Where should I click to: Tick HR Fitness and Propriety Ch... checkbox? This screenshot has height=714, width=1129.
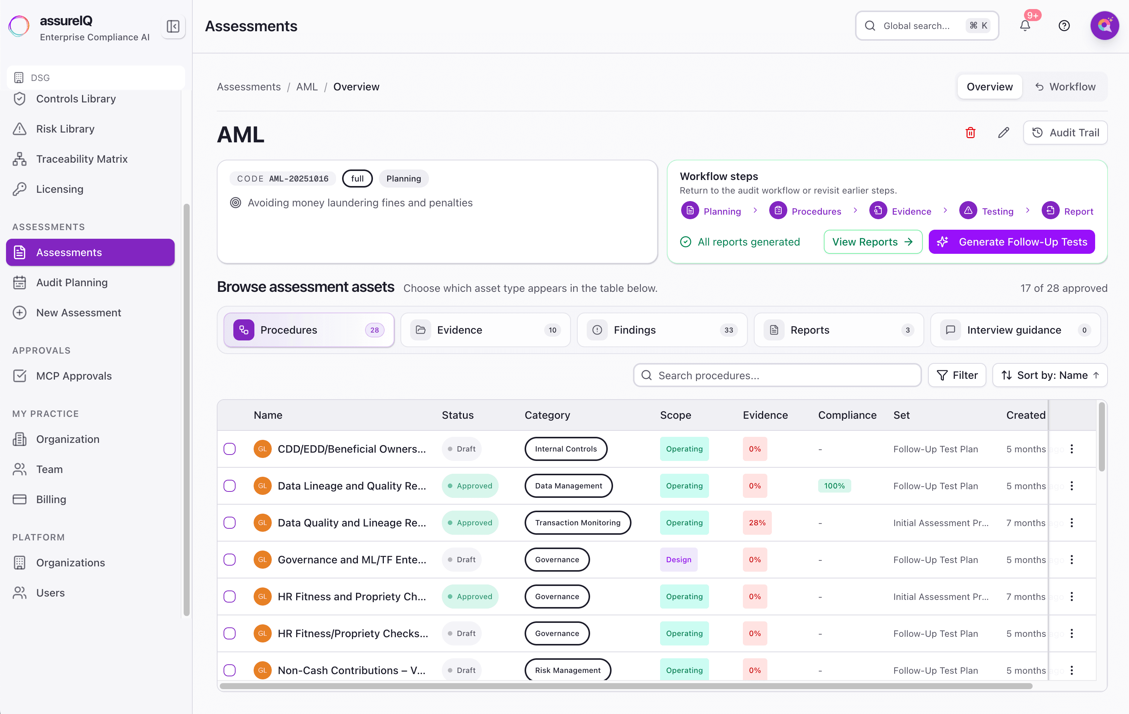(229, 597)
